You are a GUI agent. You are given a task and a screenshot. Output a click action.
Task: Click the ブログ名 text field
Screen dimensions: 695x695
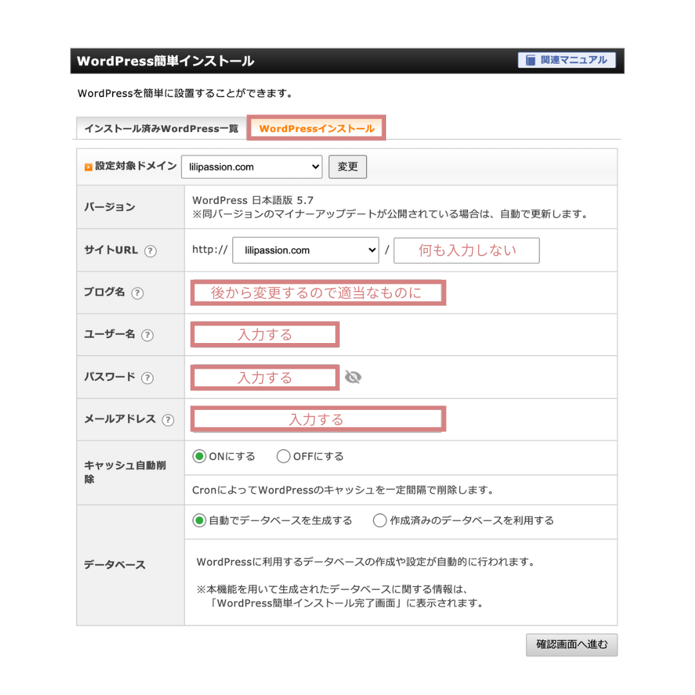[317, 293]
